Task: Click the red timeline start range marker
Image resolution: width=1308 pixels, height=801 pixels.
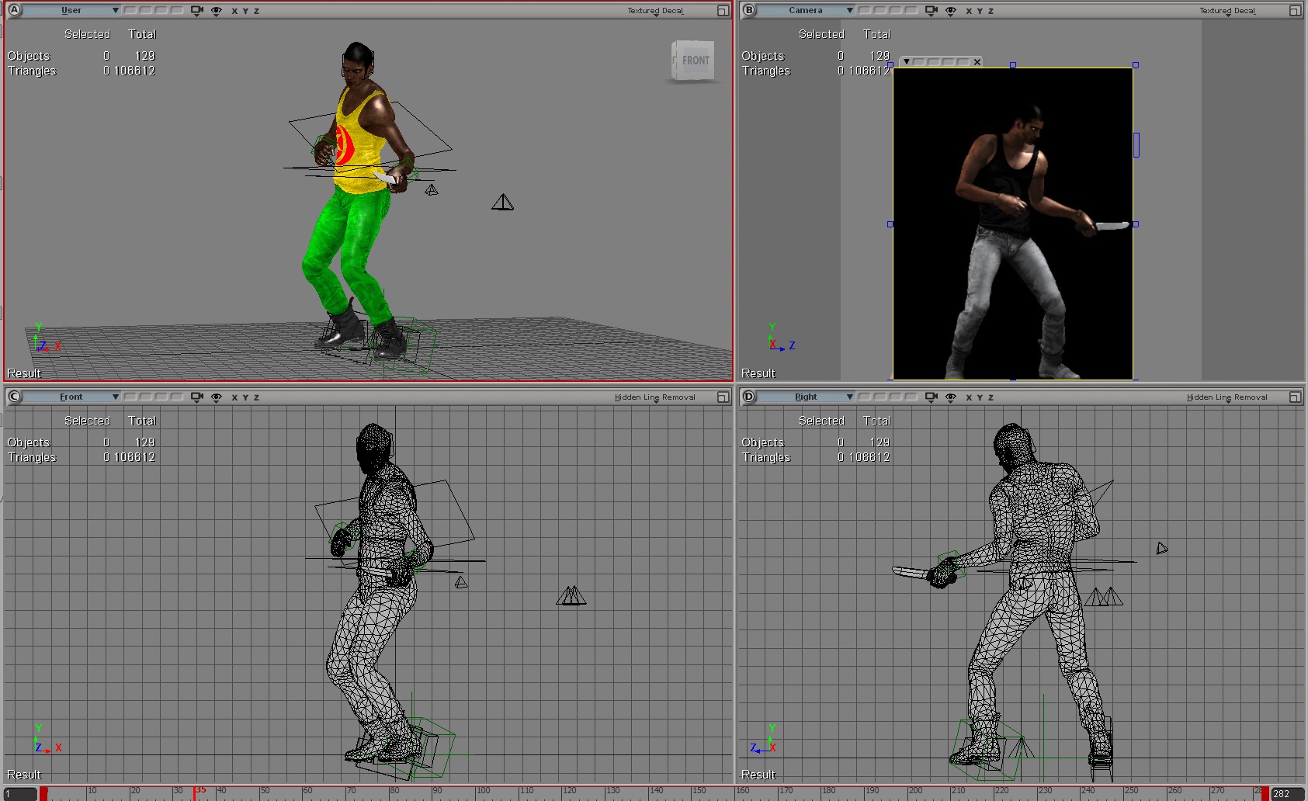Action: coord(44,793)
